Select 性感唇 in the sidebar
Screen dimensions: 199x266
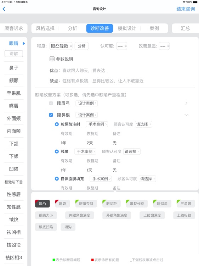(x=14, y=194)
